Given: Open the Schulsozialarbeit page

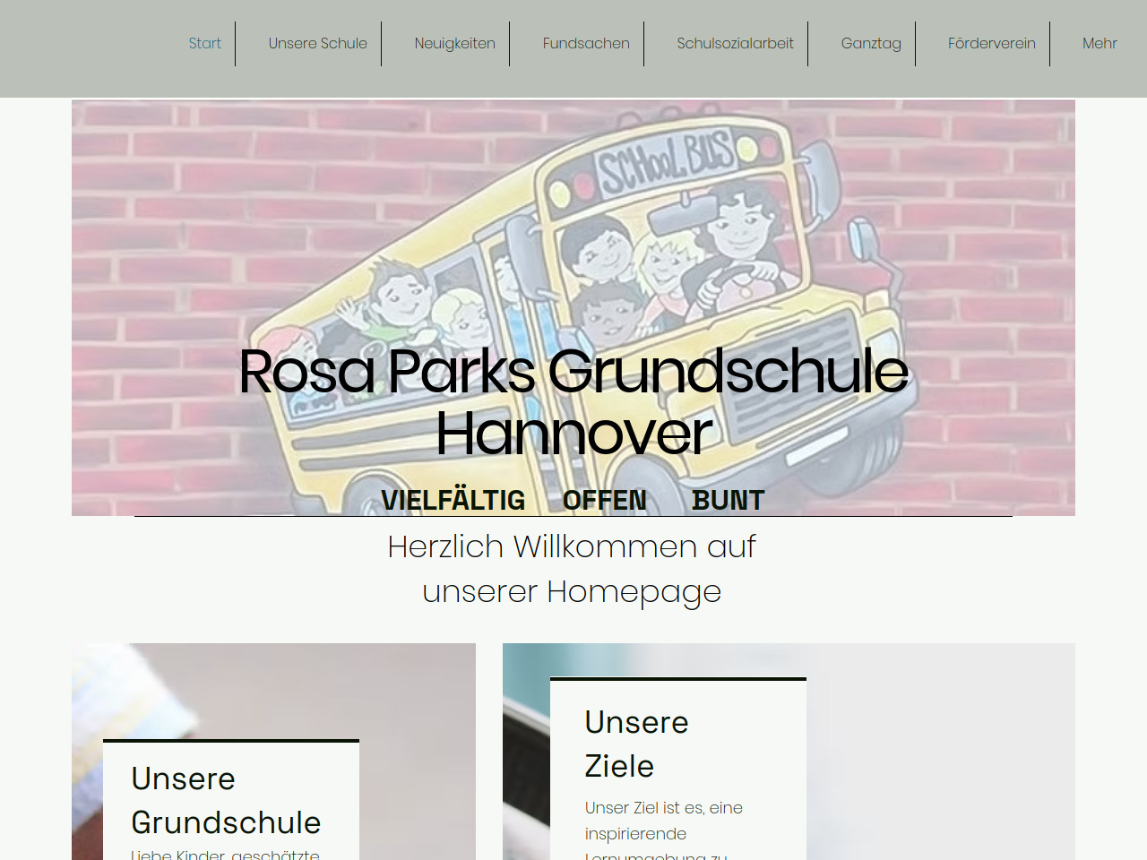Looking at the screenshot, I should [735, 43].
